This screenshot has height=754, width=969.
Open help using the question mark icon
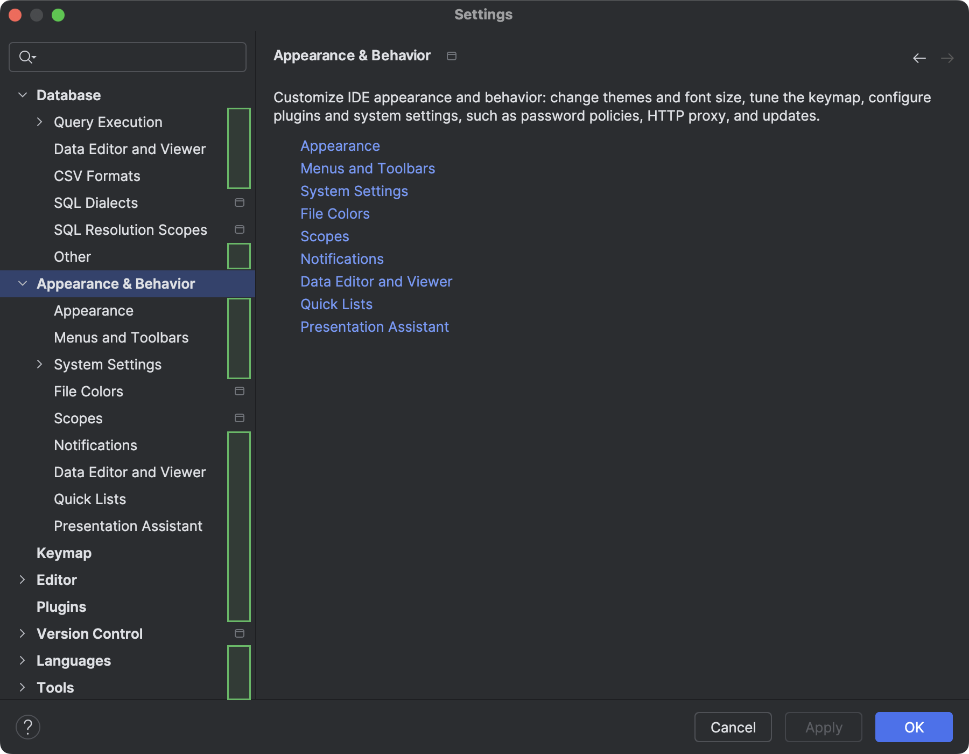click(x=29, y=727)
